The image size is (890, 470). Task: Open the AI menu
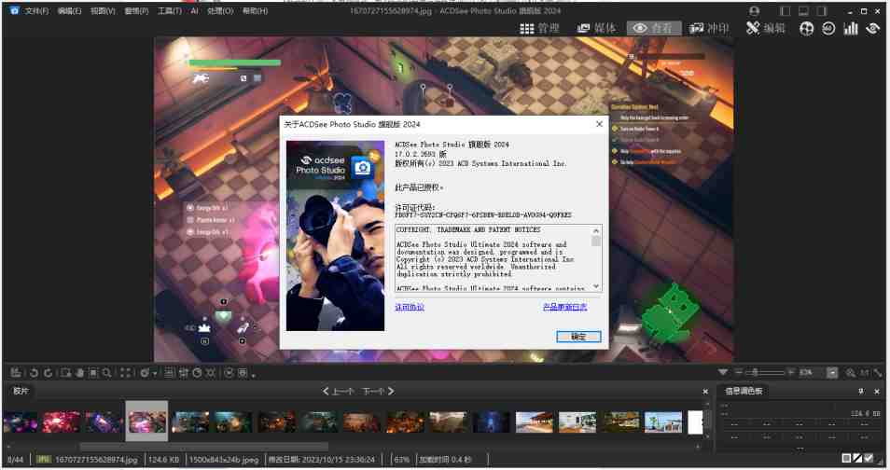[x=194, y=11]
